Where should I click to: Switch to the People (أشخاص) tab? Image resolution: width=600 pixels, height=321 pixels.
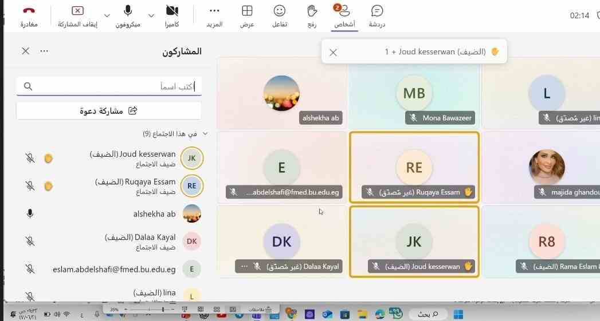[344, 15]
